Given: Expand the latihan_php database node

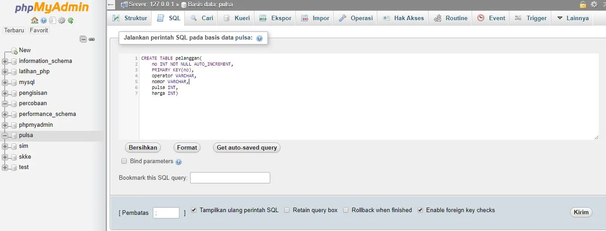Looking at the screenshot, I should point(5,72).
